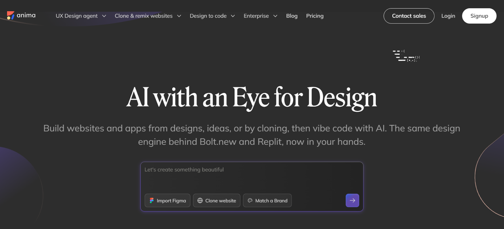
Task: Click the Login link
Action: (x=448, y=16)
